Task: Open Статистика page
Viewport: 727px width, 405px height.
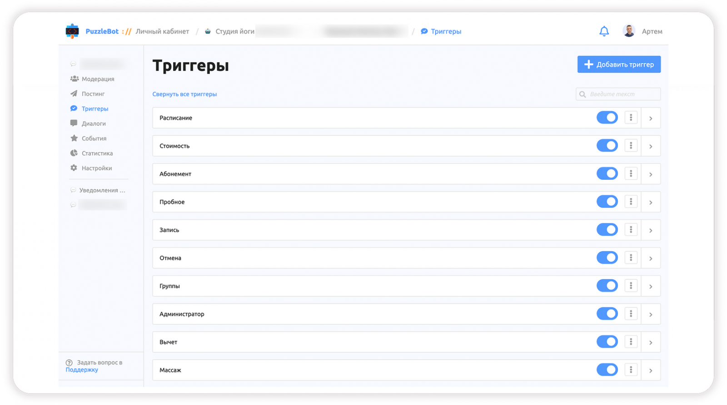Action: [x=97, y=153]
